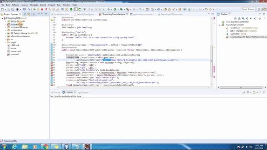The width and height of the screenshot is (267, 150).
Task: Click the Open Perspective icon beside Quick Access
Action: tap(259, 9)
